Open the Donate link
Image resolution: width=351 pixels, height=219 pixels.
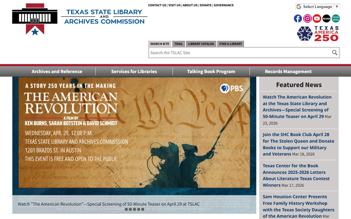coord(206,5)
